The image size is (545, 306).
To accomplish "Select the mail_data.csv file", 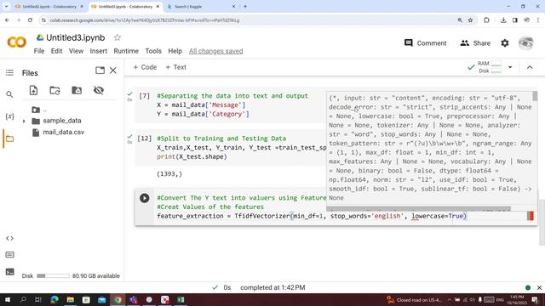I will point(63,133).
